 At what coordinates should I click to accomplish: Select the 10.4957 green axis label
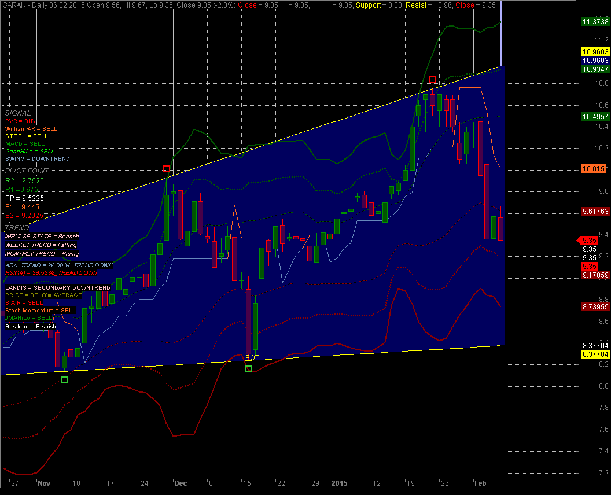coord(595,117)
